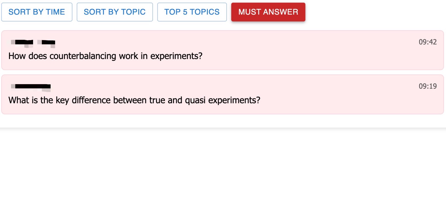This screenshot has width=446, height=218.
Task: Select the true and quasi experiments card
Action: click(x=222, y=94)
